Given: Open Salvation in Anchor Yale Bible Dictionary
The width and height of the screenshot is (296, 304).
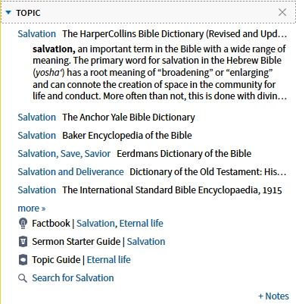Looking at the screenshot, I should [37, 118].
